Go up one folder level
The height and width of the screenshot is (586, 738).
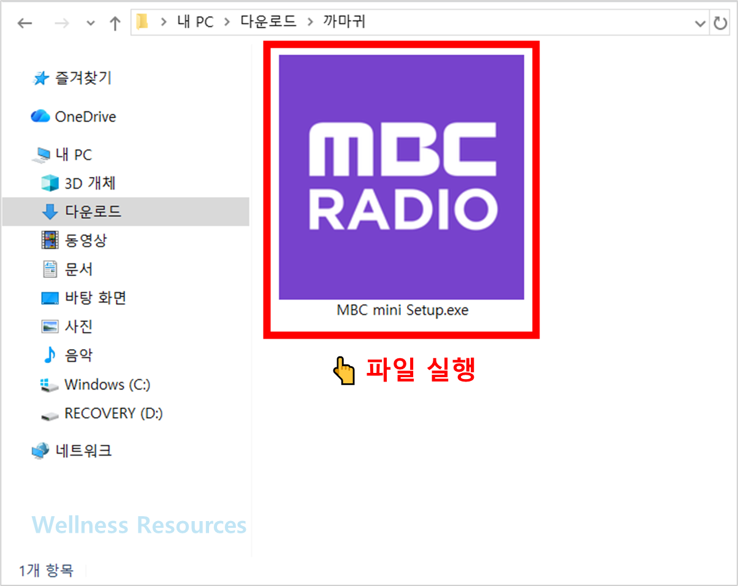point(115,23)
